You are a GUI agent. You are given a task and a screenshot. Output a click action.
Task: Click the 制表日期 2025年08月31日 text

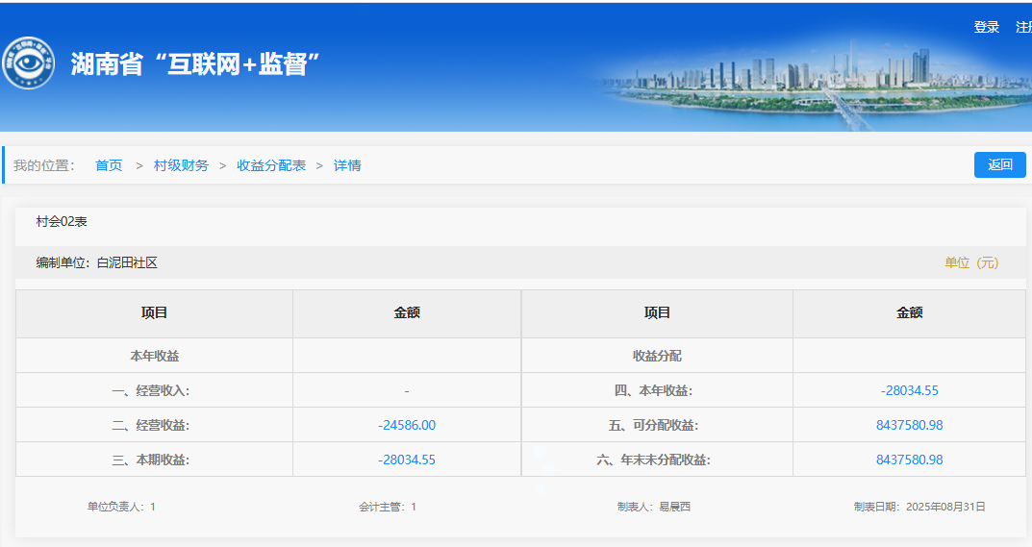click(x=919, y=507)
